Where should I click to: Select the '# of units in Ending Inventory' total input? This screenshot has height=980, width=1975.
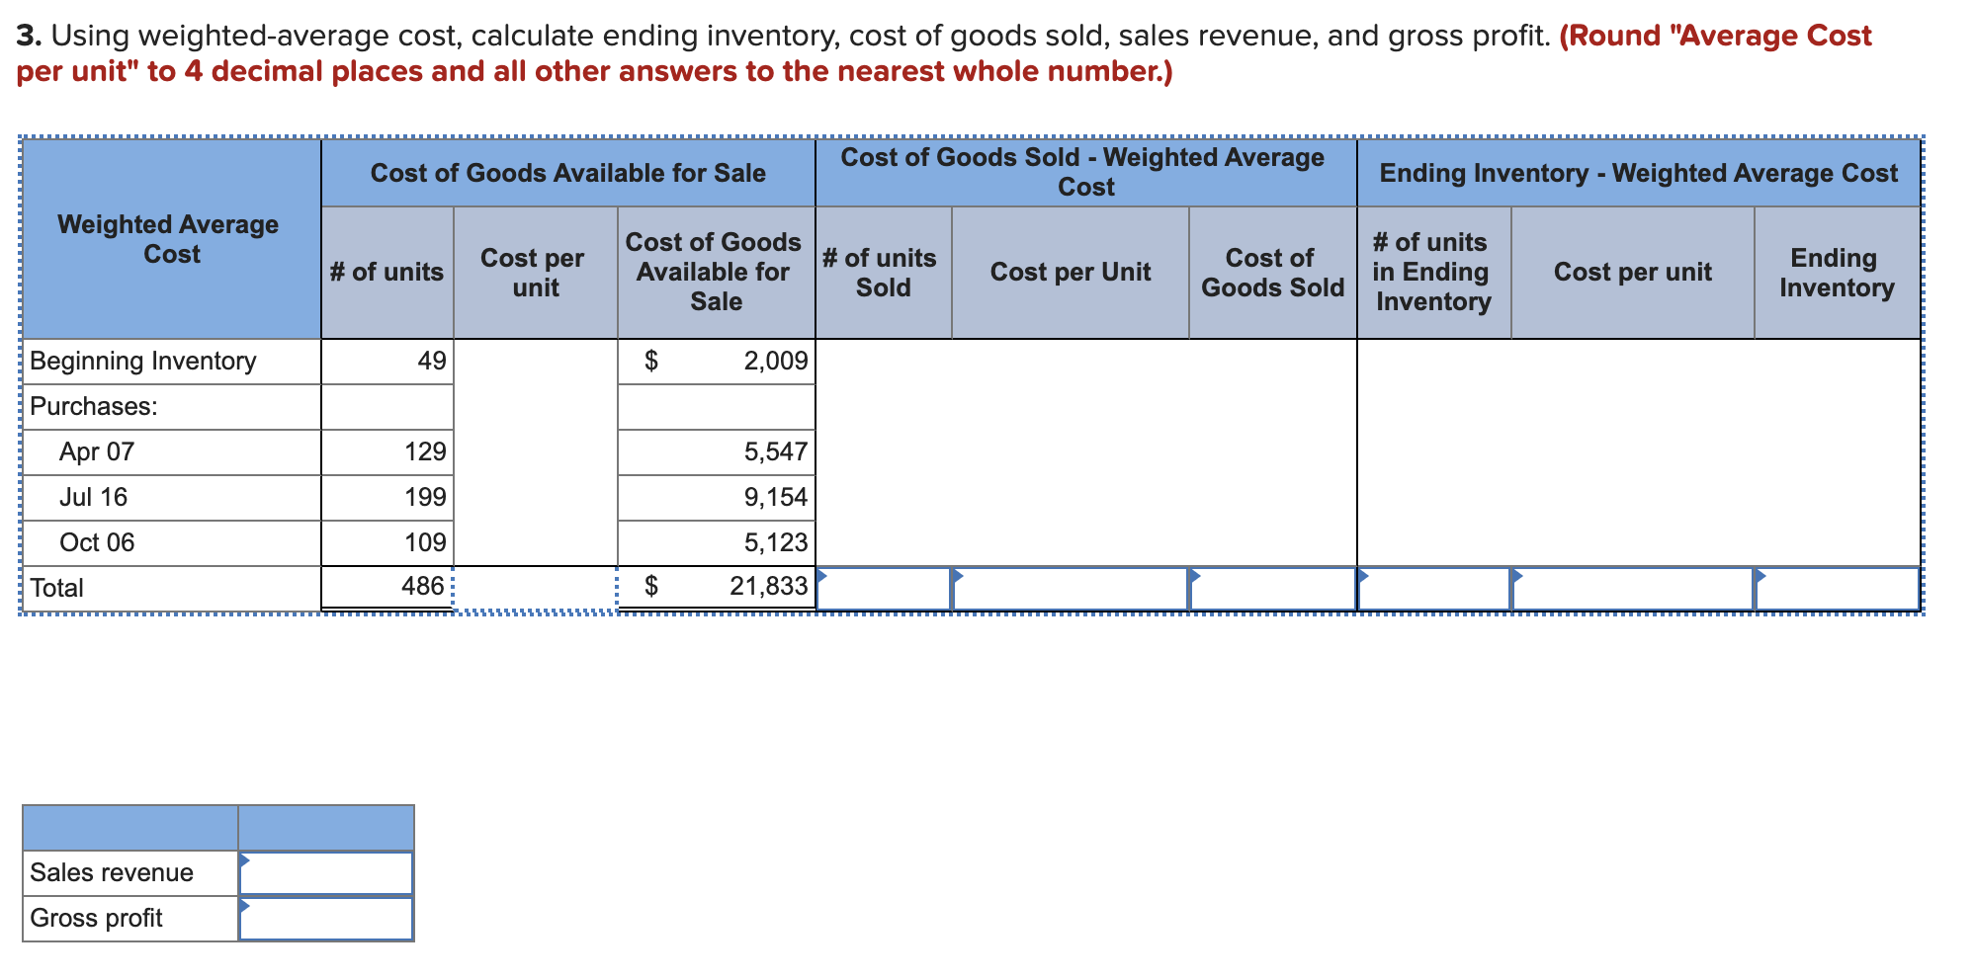coord(1434,589)
